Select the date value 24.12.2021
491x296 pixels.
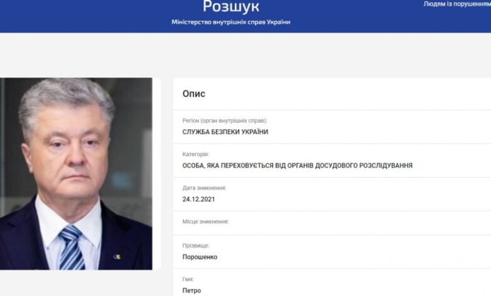coord(199,199)
